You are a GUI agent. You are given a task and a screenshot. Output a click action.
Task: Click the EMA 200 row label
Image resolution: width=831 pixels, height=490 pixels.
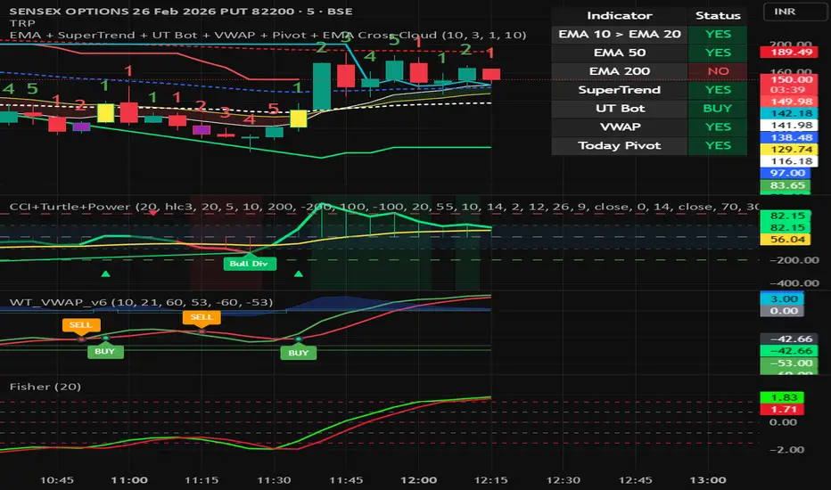[x=620, y=71]
